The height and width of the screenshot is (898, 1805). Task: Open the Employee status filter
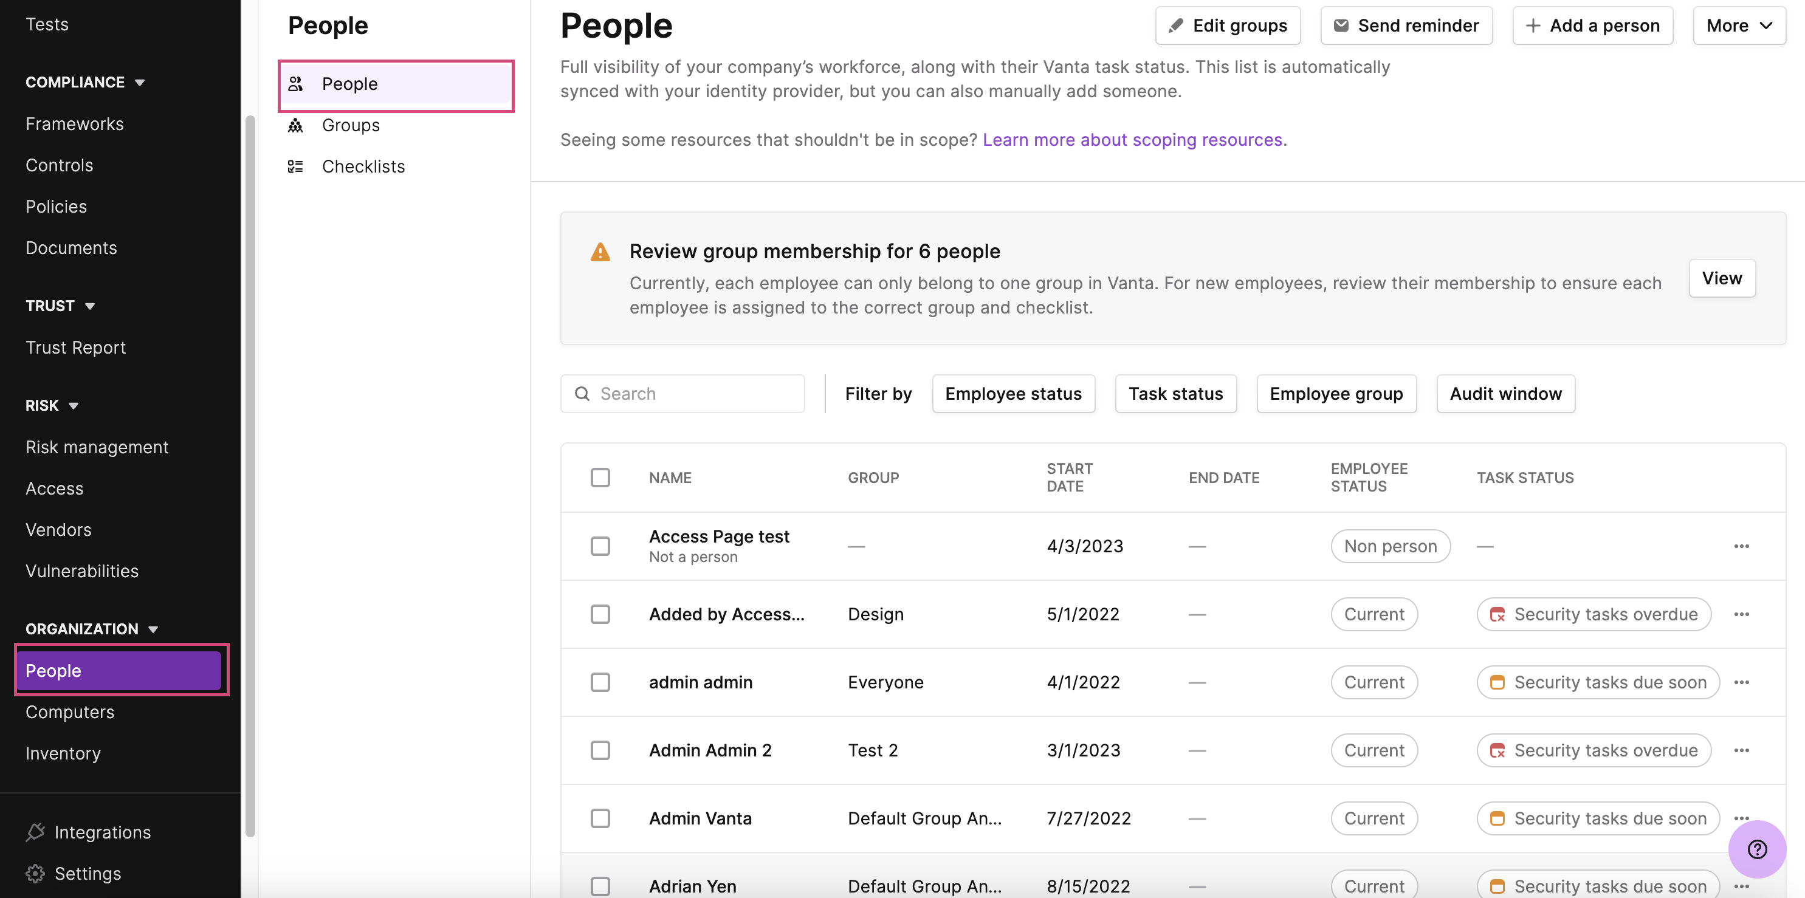pyautogui.click(x=1013, y=394)
